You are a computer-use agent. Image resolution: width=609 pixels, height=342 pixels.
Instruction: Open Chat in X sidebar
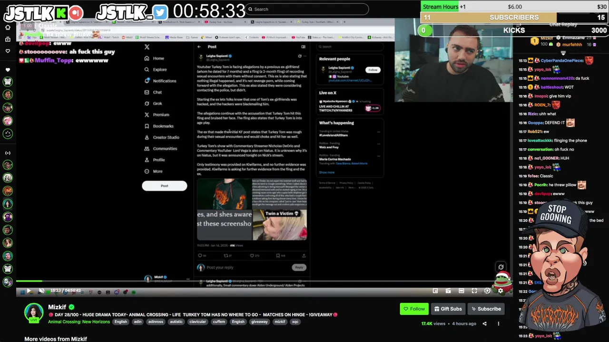click(x=153, y=92)
